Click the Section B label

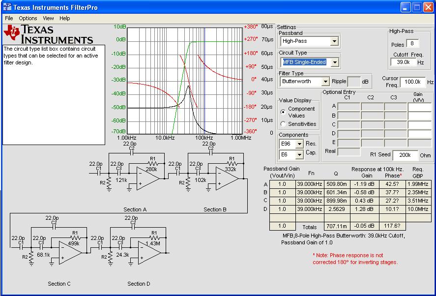[x=215, y=209]
